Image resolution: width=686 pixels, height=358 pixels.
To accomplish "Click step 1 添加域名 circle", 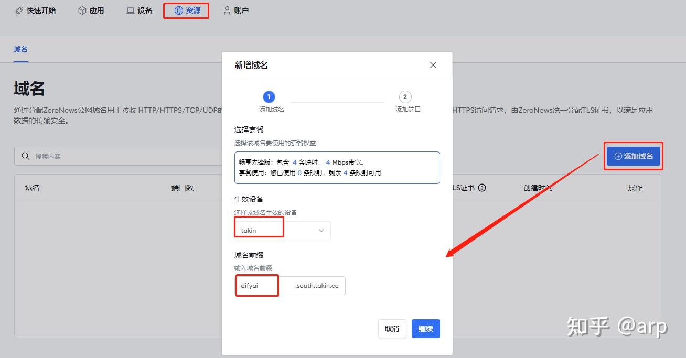I will [x=269, y=97].
